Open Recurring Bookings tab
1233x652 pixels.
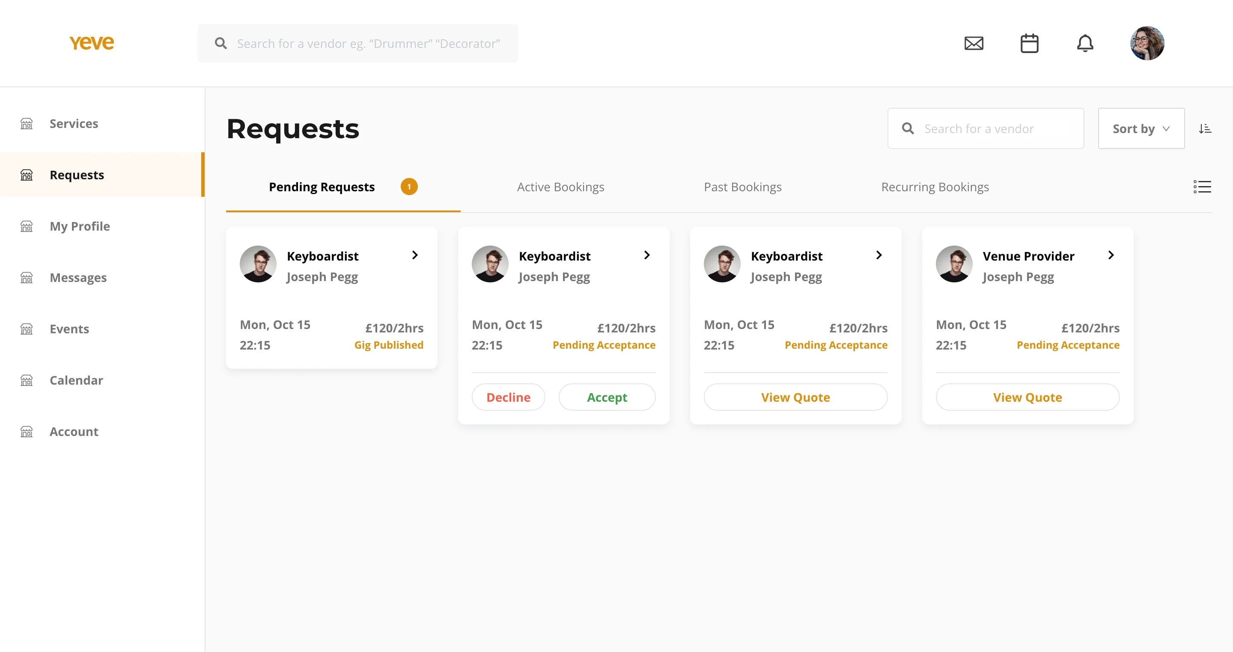pos(934,187)
